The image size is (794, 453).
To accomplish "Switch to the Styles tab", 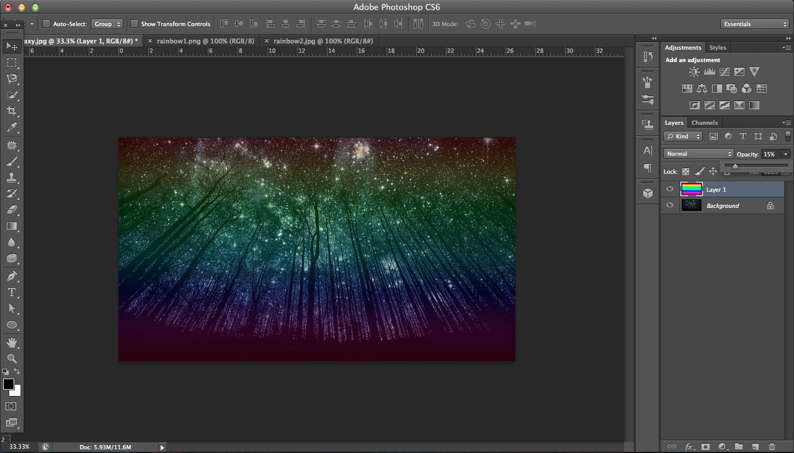I will click(x=718, y=48).
